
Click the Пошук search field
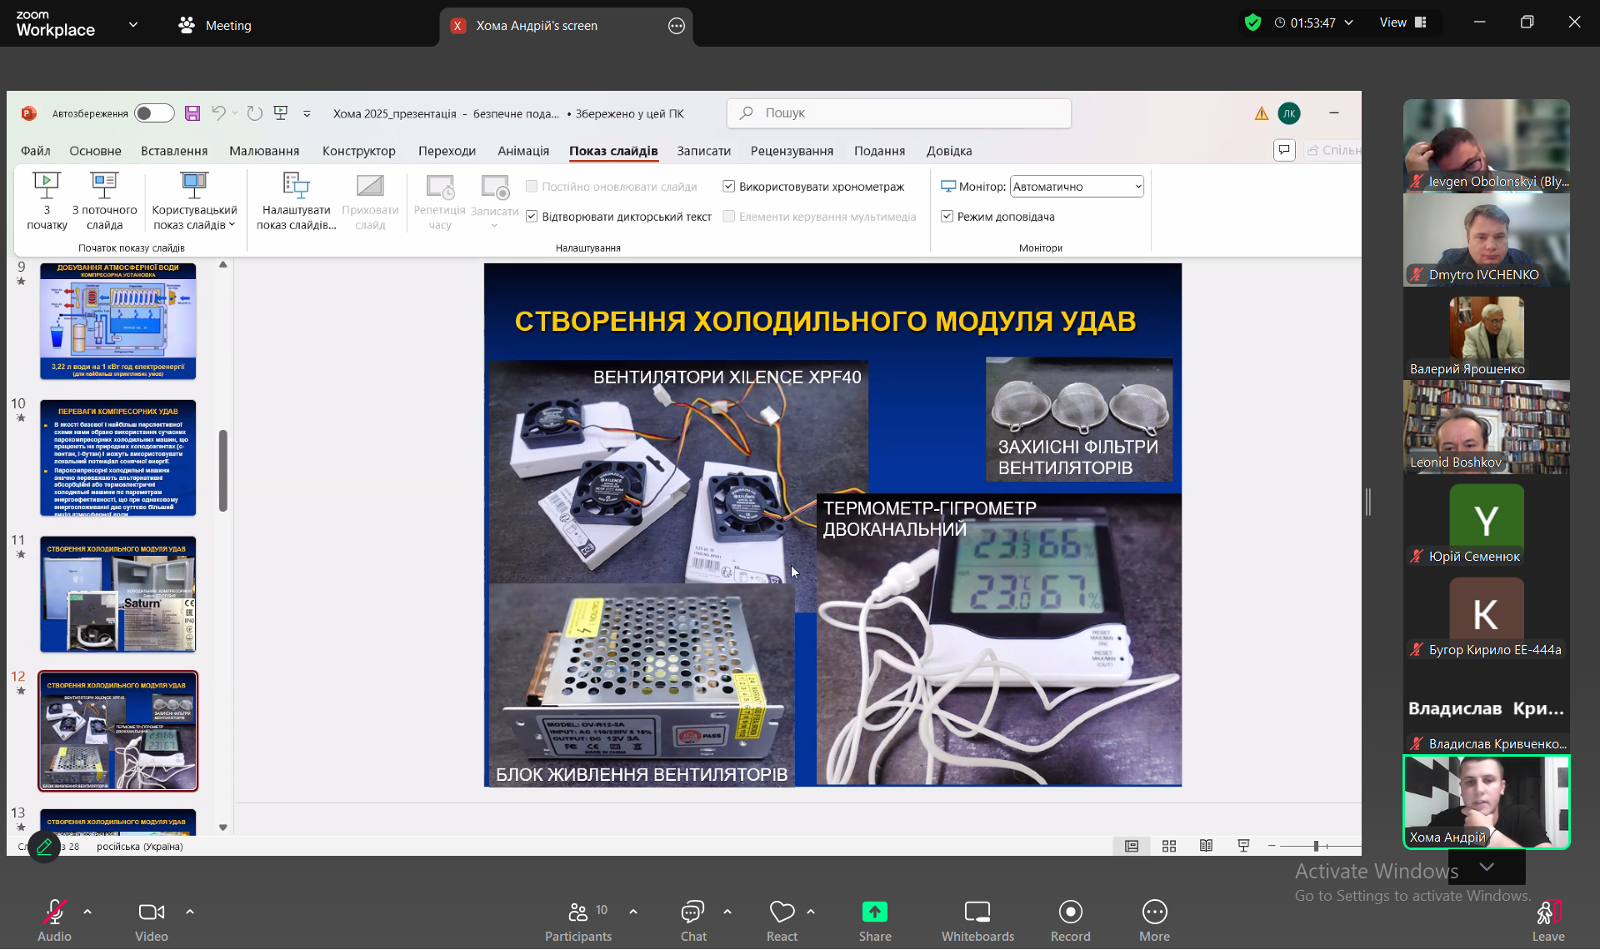click(899, 113)
